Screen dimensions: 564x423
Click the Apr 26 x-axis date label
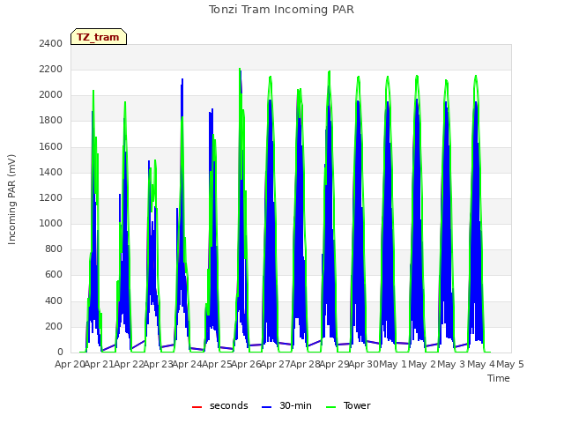tap(246, 364)
